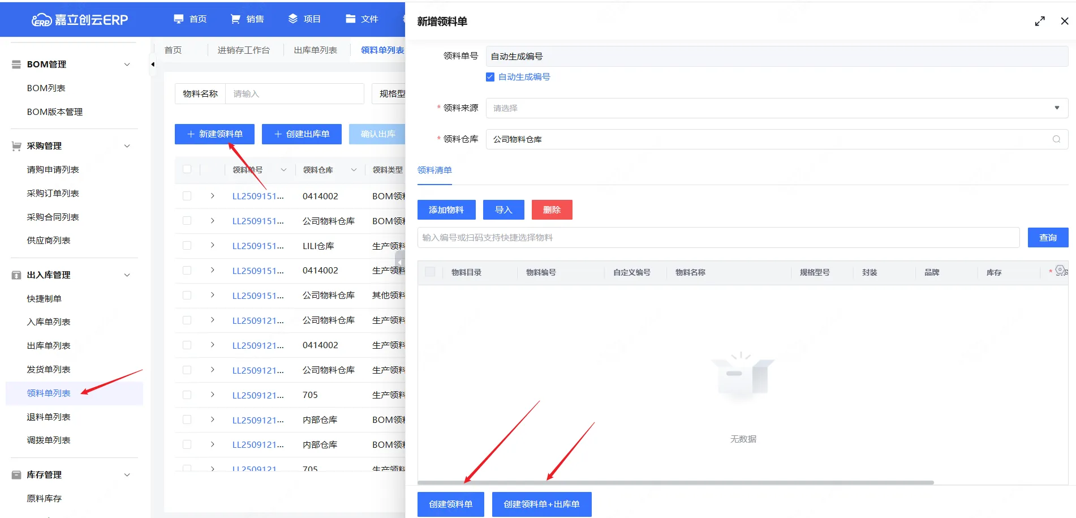This screenshot has height=518, width=1076.
Task: Uncheck the 自动生成编号 checkbox
Action: coord(490,77)
